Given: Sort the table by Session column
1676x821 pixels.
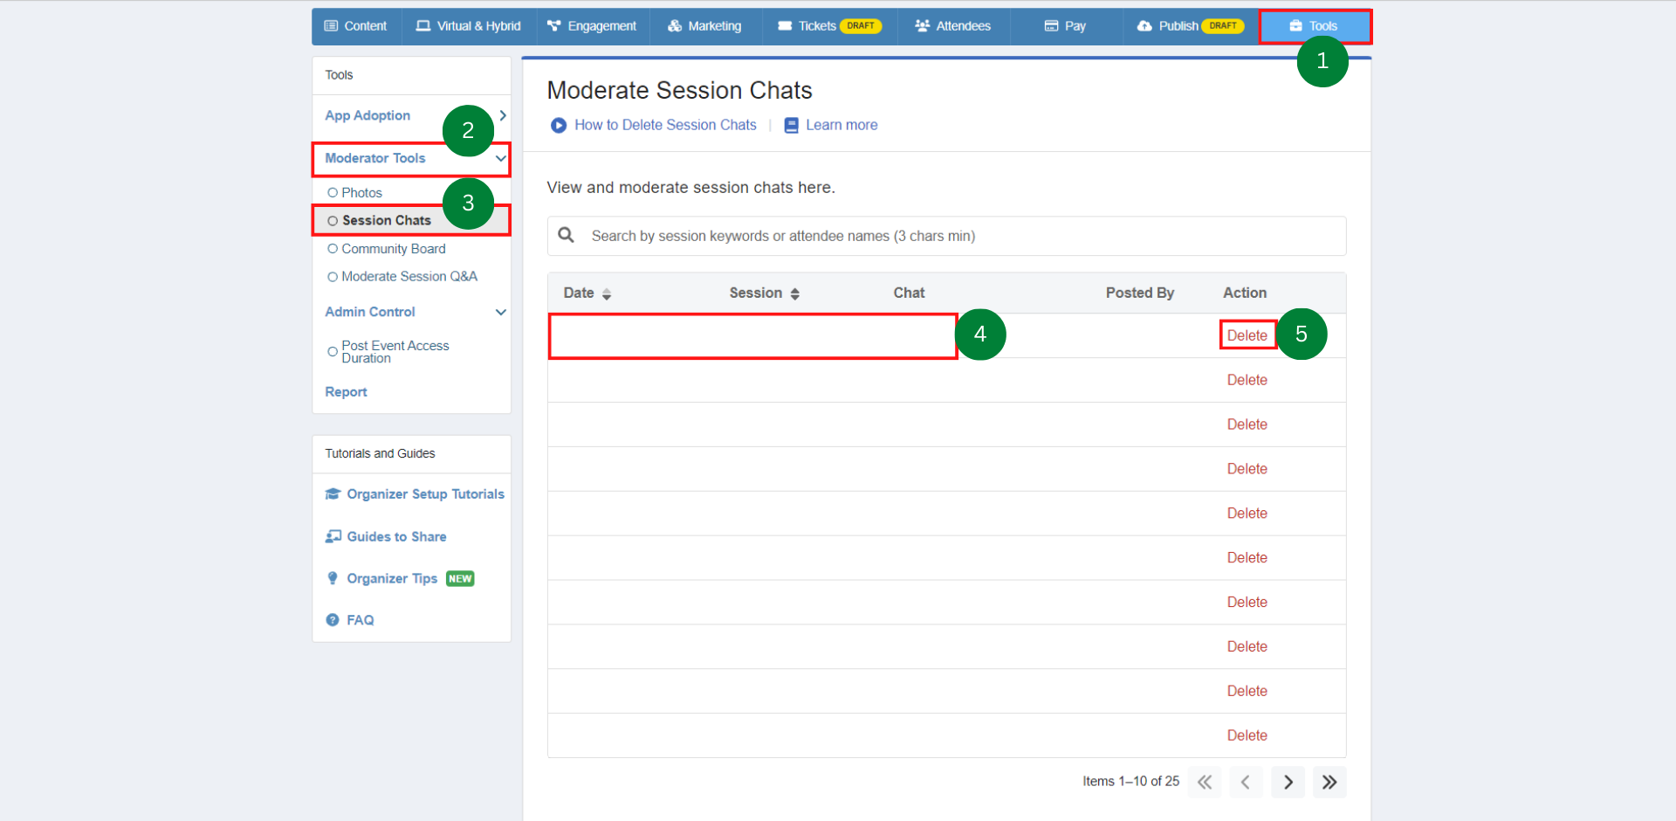Looking at the screenshot, I should coord(793,293).
